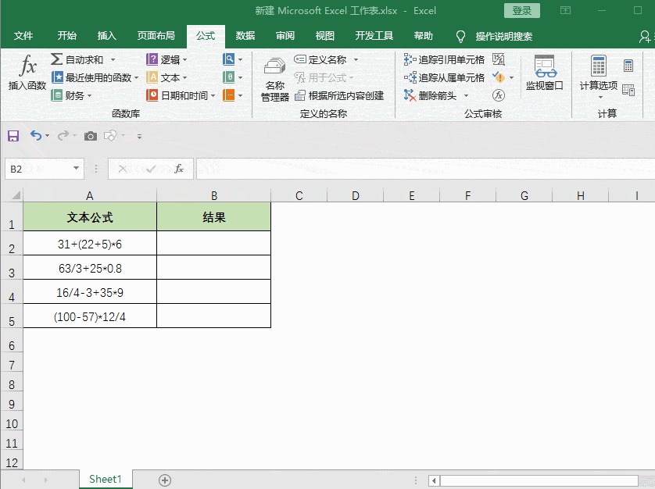Screen dimensions: 655x489
Task: Switch to the Data (数据) tab
Action: click(x=245, y=36)
